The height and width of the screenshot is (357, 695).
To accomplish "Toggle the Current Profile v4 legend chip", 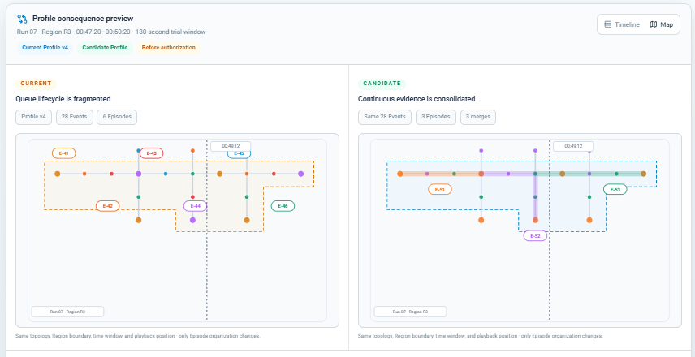I will tap(45, 47).
